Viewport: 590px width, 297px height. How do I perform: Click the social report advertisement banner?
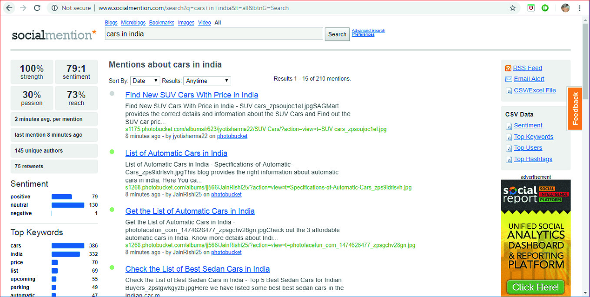tap(535, 238)
